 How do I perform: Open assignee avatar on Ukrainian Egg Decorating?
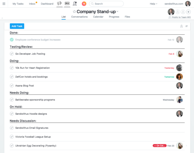coord(179,146)
